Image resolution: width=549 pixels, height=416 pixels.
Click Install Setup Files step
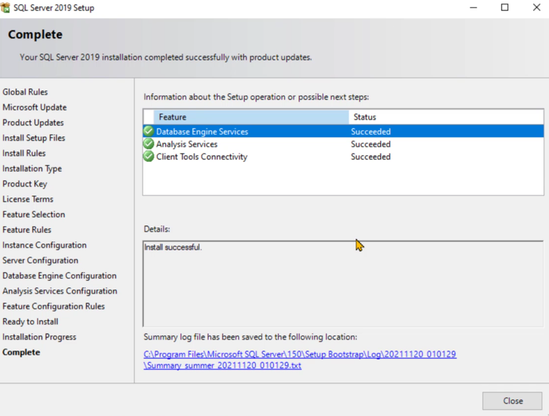click(34, 138)
